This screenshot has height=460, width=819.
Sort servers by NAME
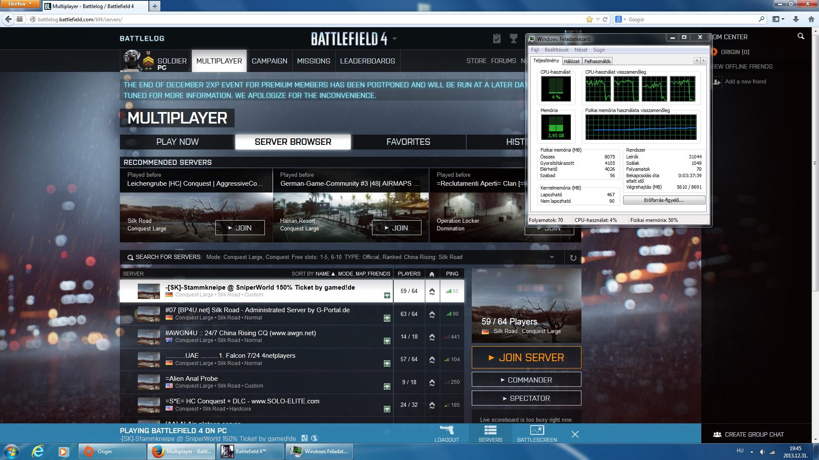(x=325, y=274)
